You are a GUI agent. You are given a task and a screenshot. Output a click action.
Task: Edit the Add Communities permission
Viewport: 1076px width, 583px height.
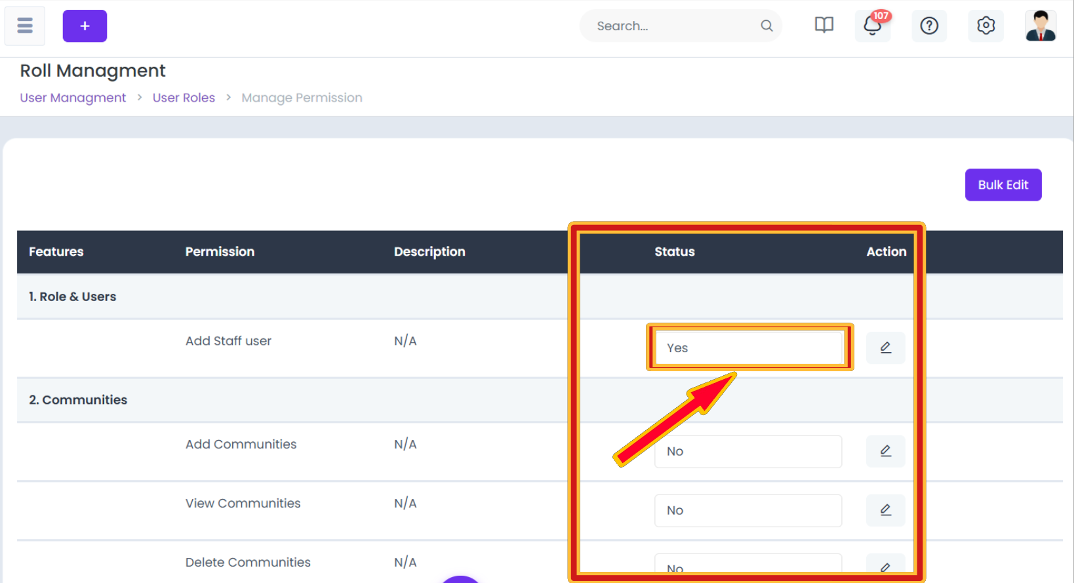(x=885, y=451)
